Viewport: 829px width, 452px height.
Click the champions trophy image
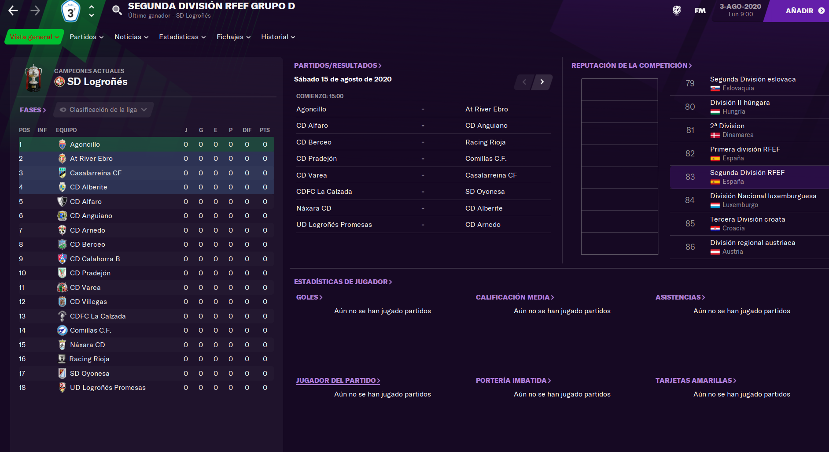tap(33, 78)
